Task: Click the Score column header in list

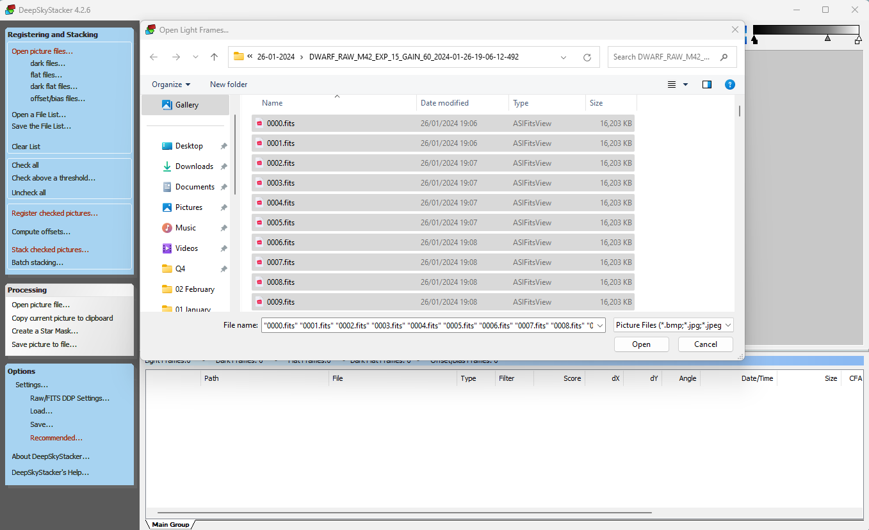Action: (x=572, y=378)
